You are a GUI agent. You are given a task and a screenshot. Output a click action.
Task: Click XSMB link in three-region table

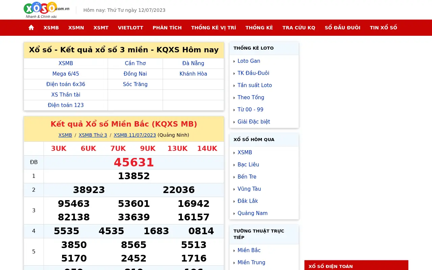(66, 63)
